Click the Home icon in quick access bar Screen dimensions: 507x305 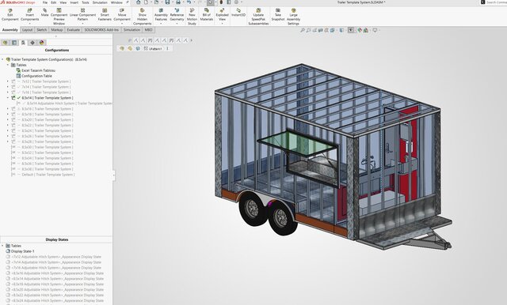(139, 2)
